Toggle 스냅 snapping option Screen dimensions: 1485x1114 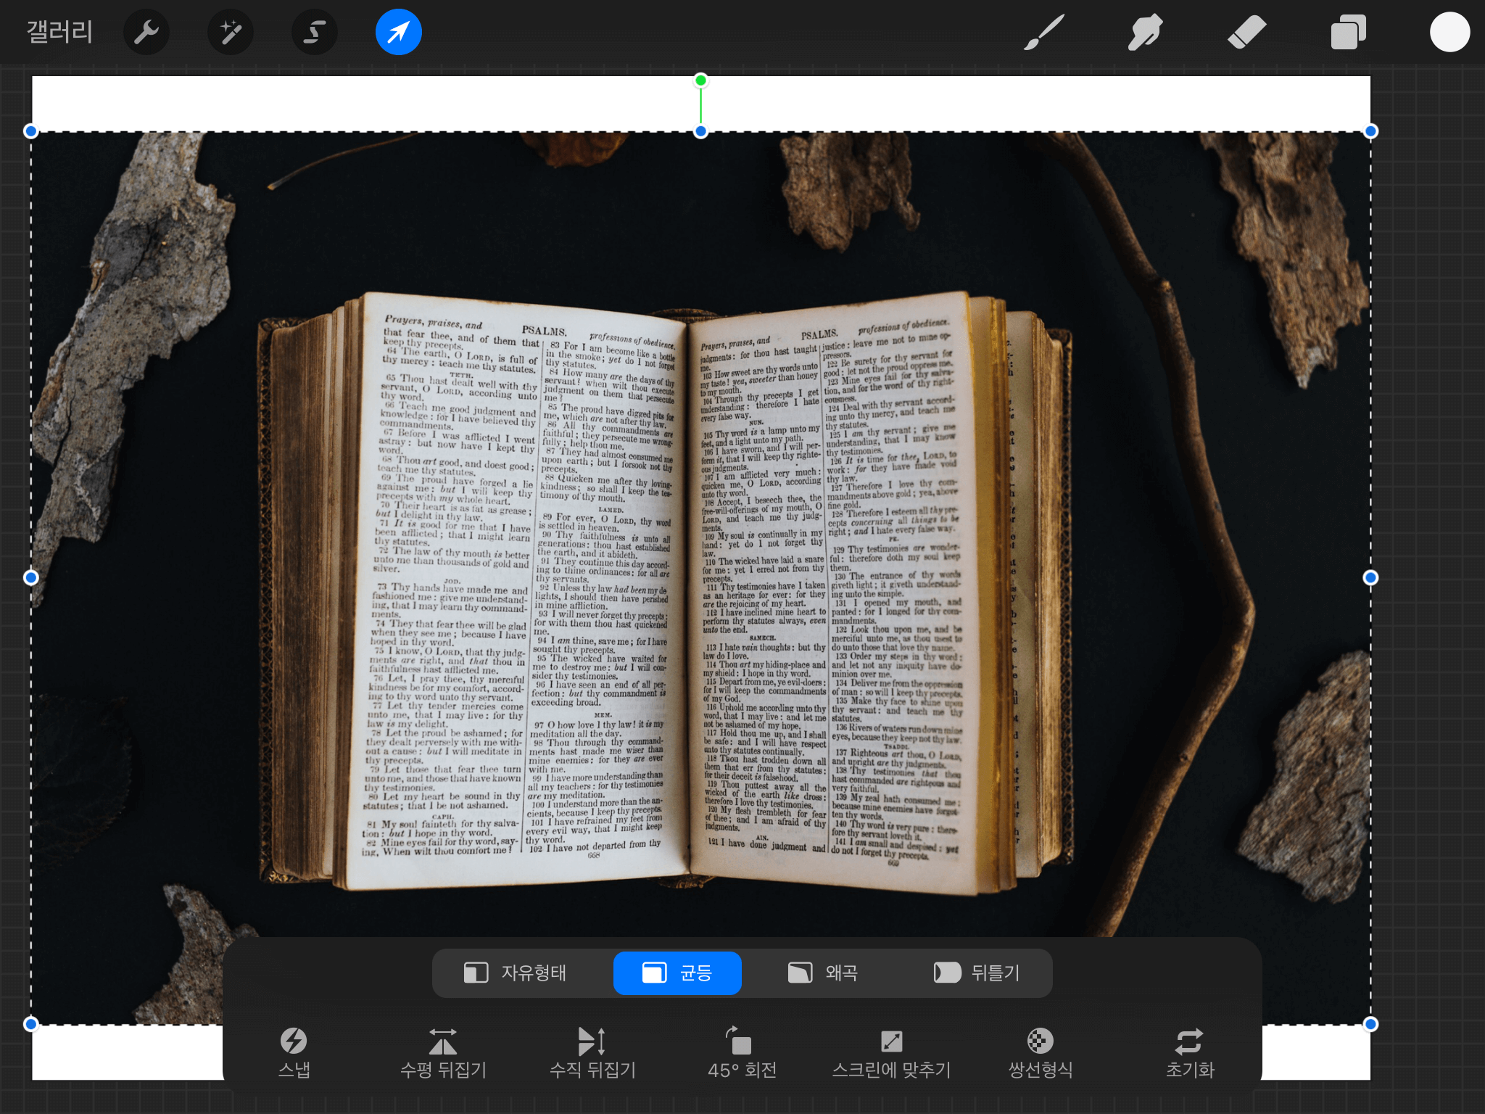click(294, 1052)
